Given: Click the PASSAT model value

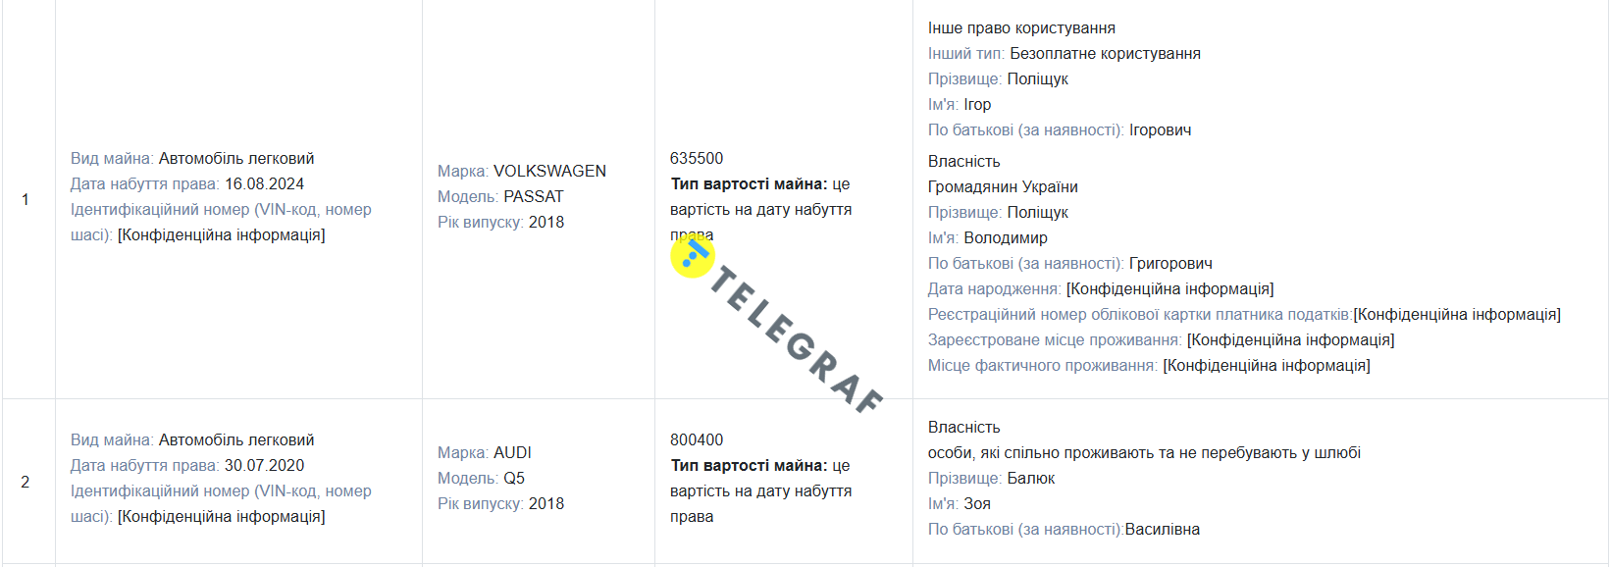Looking at the screenshot, I should [x=534, y=196].
